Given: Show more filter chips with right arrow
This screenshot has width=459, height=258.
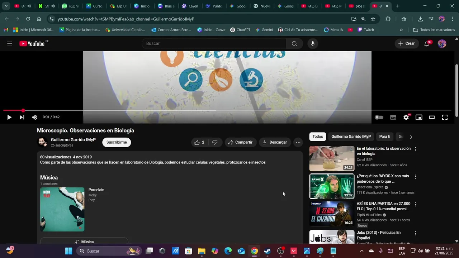Looking at the screenshot, I should (411, 137).
